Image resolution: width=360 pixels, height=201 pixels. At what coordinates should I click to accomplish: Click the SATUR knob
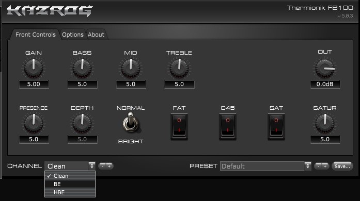[x=325, y=123]
